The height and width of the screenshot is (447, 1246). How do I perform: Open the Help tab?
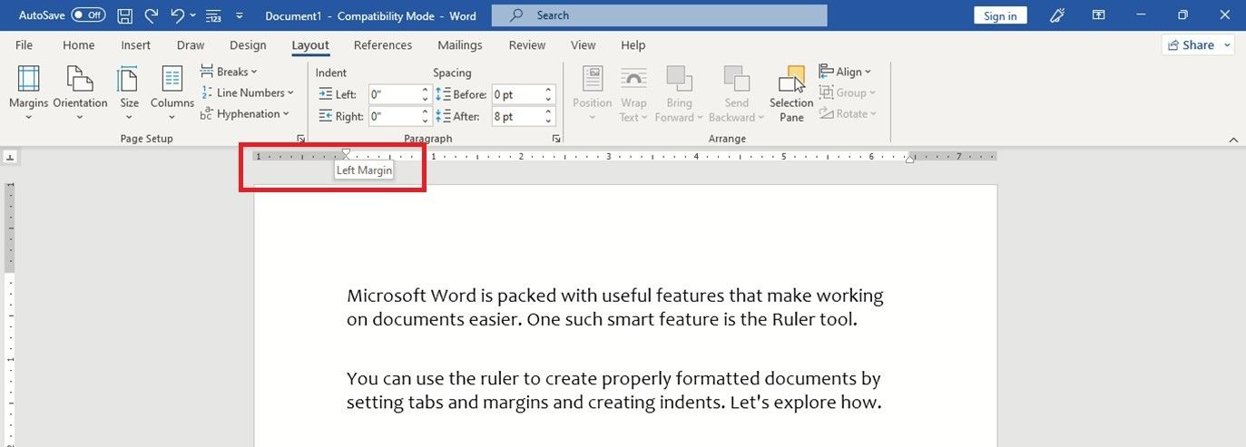click(633, 45)
